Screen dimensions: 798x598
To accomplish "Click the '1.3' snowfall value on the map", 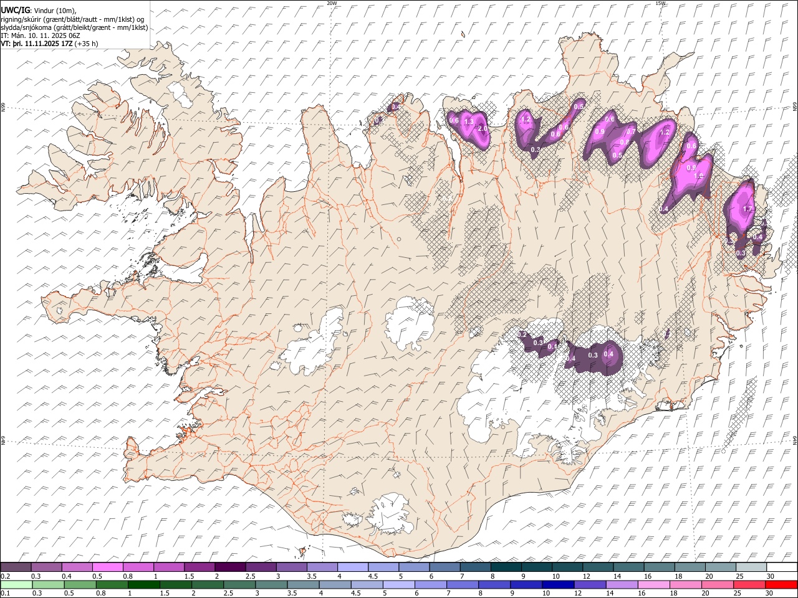I will pos(469,121).
